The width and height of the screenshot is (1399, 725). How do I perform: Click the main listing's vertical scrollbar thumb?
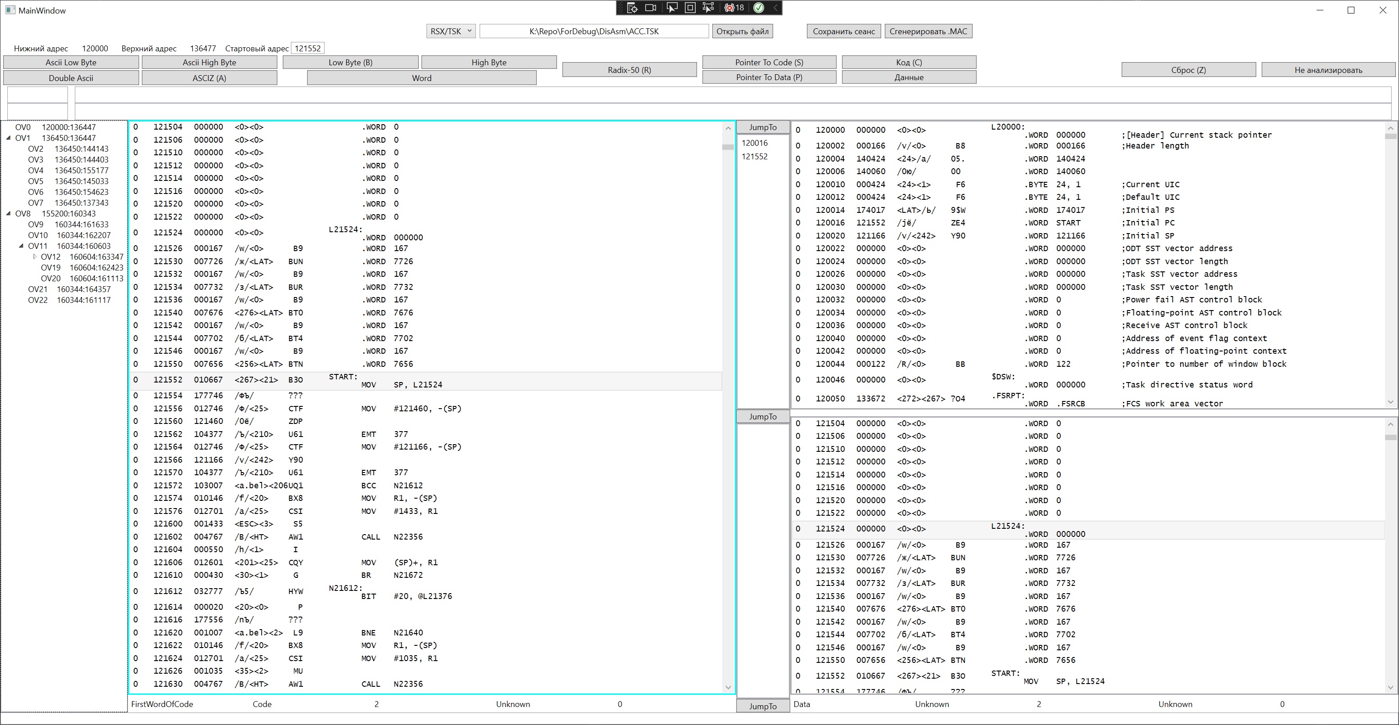point(728,147)
